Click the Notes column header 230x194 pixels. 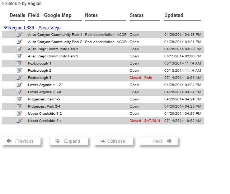pyautogui.click(x=91, y=15)
